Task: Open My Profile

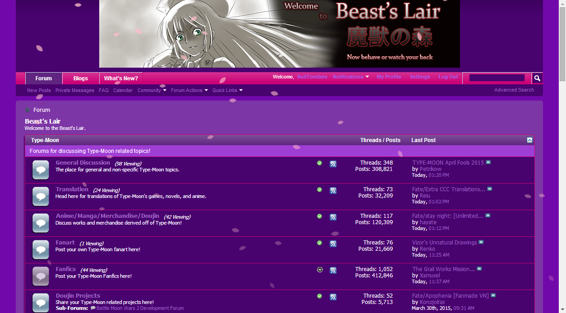Action: [389, 77]
